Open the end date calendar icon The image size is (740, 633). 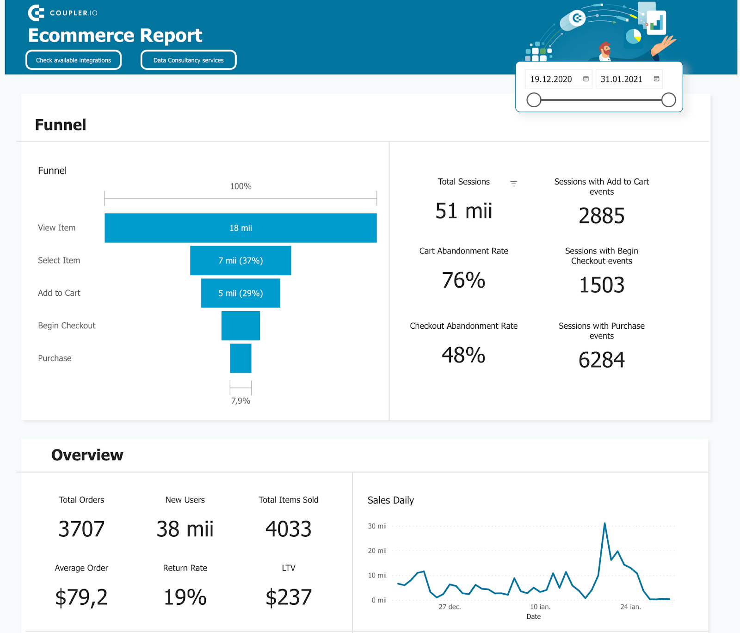(x=656, y=79)
